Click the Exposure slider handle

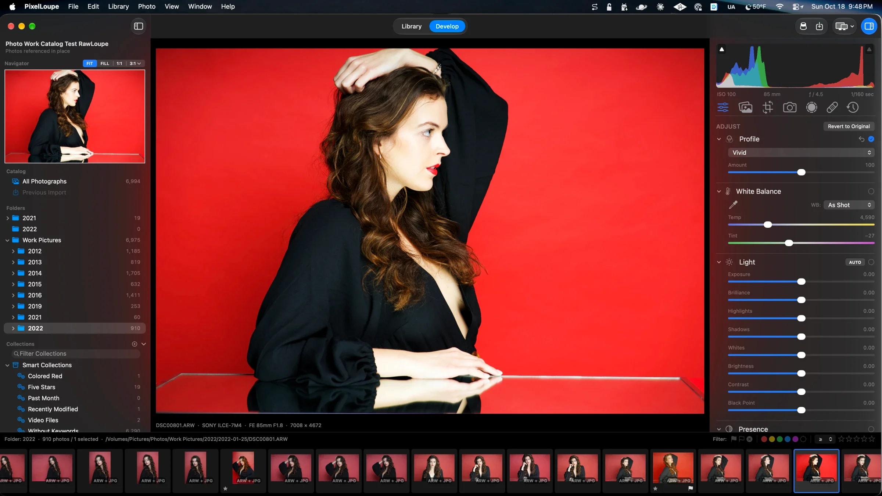(802, 282)
